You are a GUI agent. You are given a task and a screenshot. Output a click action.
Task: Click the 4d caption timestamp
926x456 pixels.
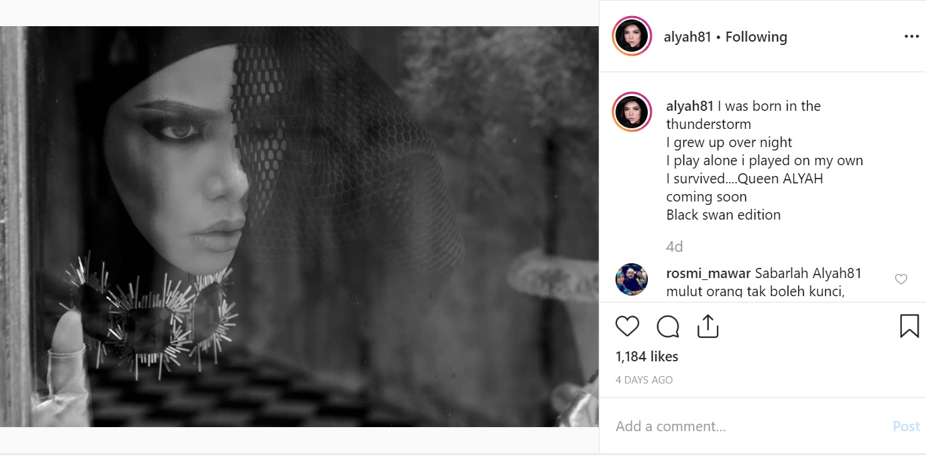coord(674,246)
